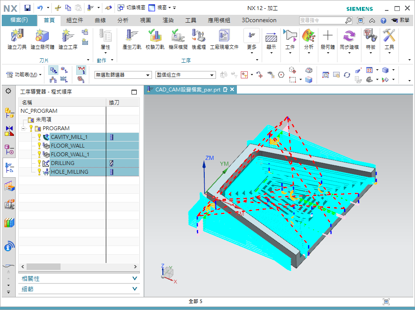Screen dimensions: 415x310
Task: Minimize the ribbon with the caret icon
Action: pos(372,20)
